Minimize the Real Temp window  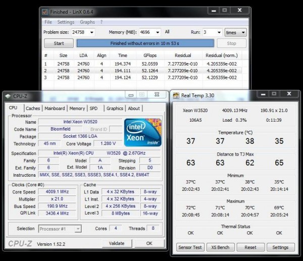263,94
